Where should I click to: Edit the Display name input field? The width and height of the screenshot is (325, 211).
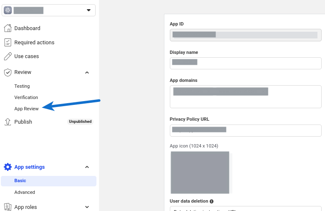[x=245, y=63]
